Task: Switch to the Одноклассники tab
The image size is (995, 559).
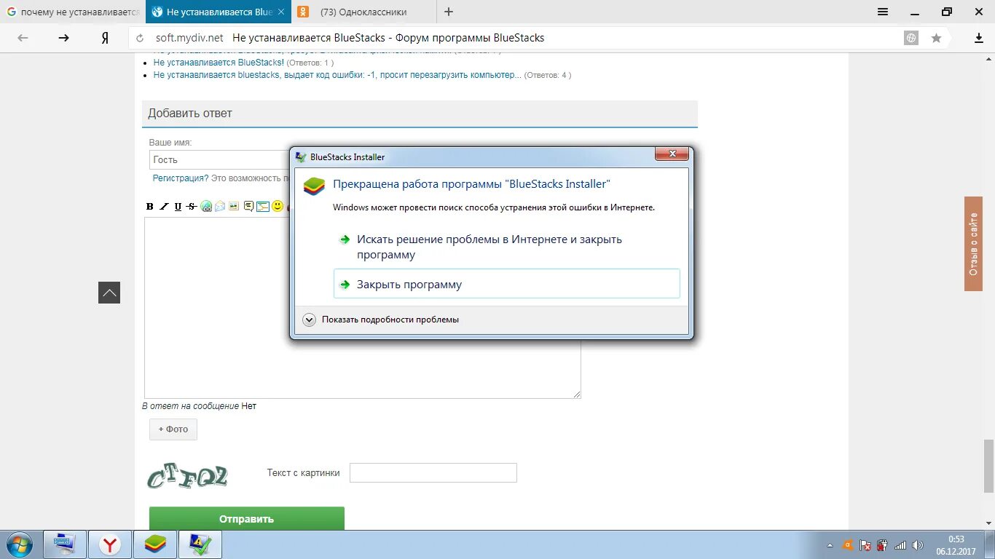Action: click(x=363, y=12)
